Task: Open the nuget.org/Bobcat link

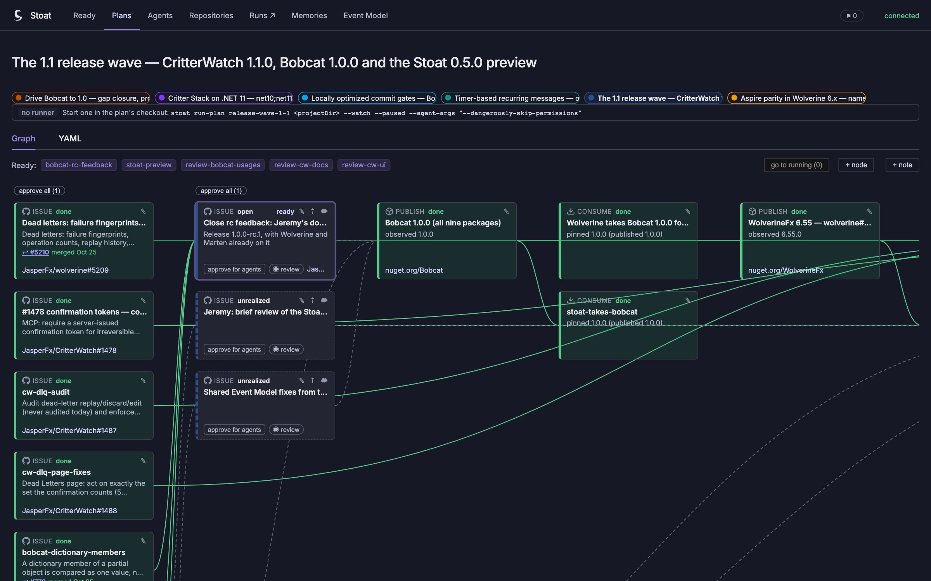Action: 414,270
